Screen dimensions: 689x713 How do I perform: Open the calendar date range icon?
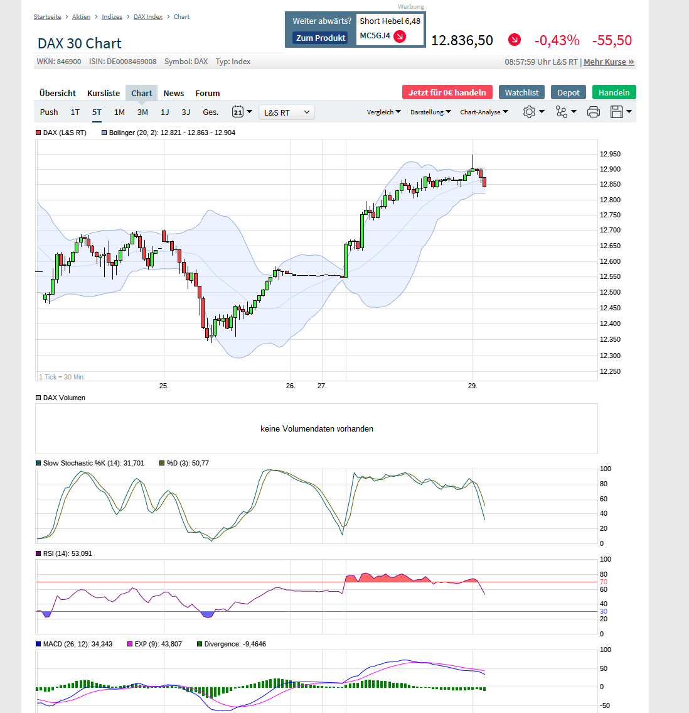[x=238, y=111]
